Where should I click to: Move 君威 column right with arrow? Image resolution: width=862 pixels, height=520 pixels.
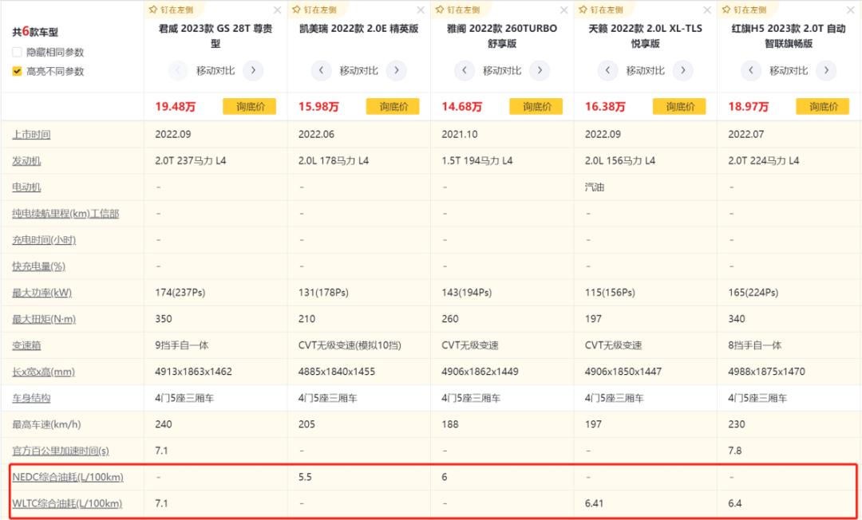click(x=253, y=70)
